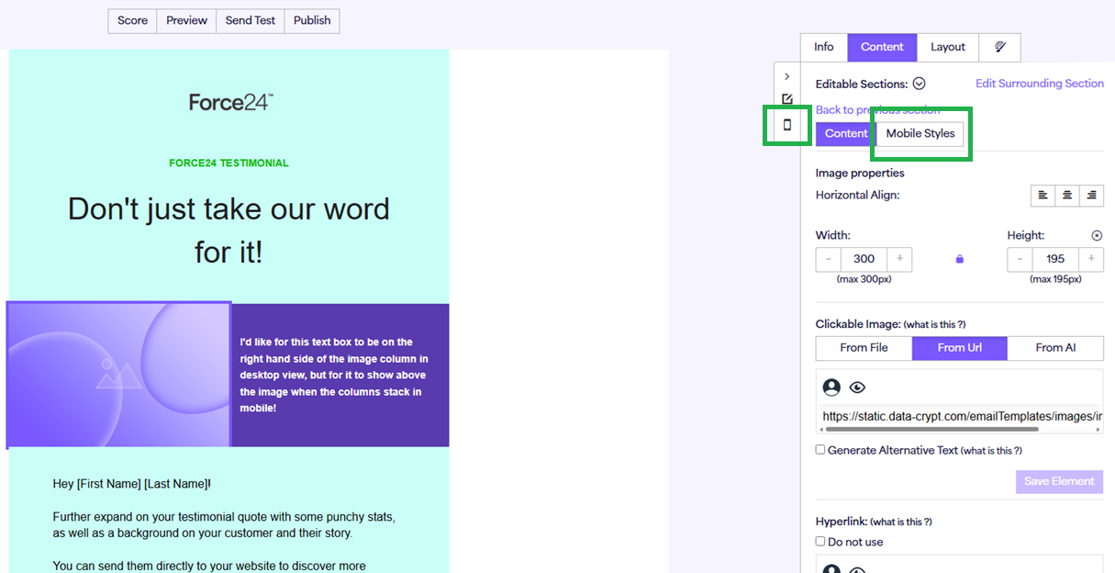Click the Send Test button
Screen dimensions: 1115x573
(251, 21)
